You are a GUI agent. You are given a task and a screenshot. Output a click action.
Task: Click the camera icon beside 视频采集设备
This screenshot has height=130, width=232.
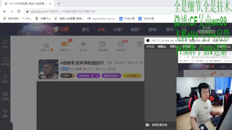pyautogui.click(x=147, y=125)
